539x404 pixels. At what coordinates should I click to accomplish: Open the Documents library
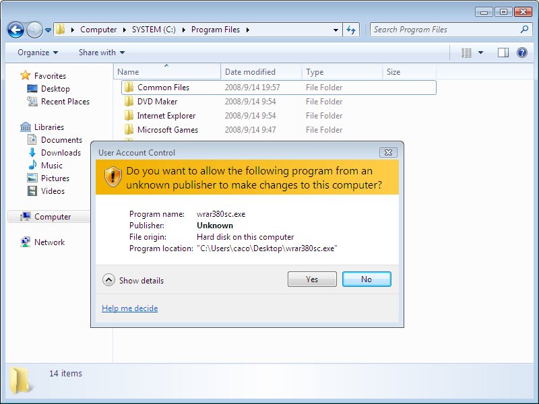click(61, 140)
